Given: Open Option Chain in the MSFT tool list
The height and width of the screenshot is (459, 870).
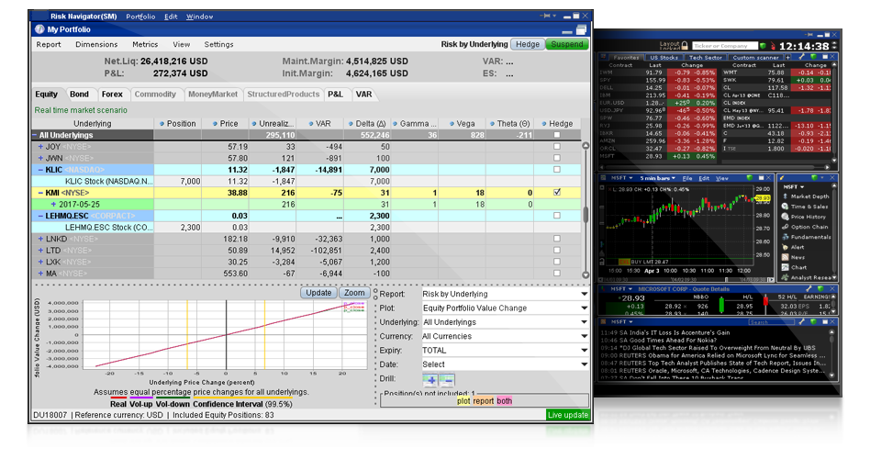Looking at the screenshot, I should tap(805, 227).
